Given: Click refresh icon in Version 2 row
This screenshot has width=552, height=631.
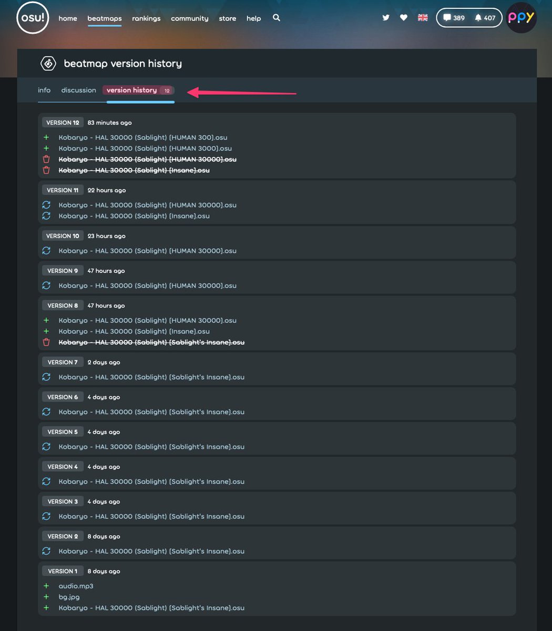Looking at the screenshot, I should 46,551.
